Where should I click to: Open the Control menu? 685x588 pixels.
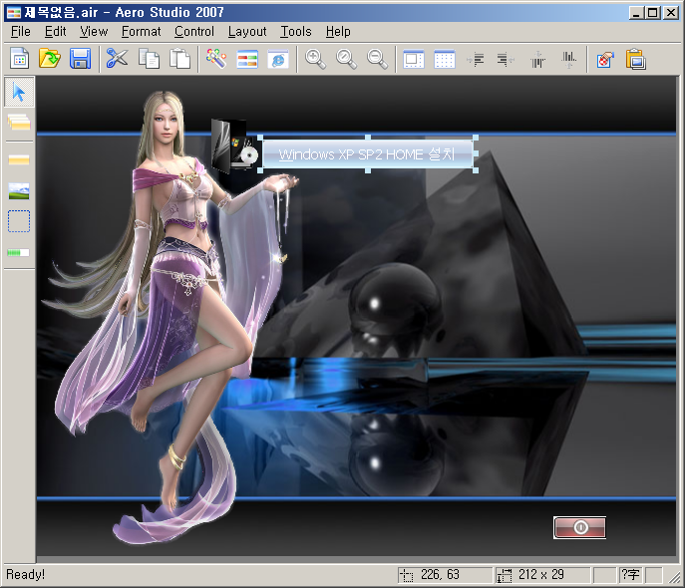(x=194, y=32)
